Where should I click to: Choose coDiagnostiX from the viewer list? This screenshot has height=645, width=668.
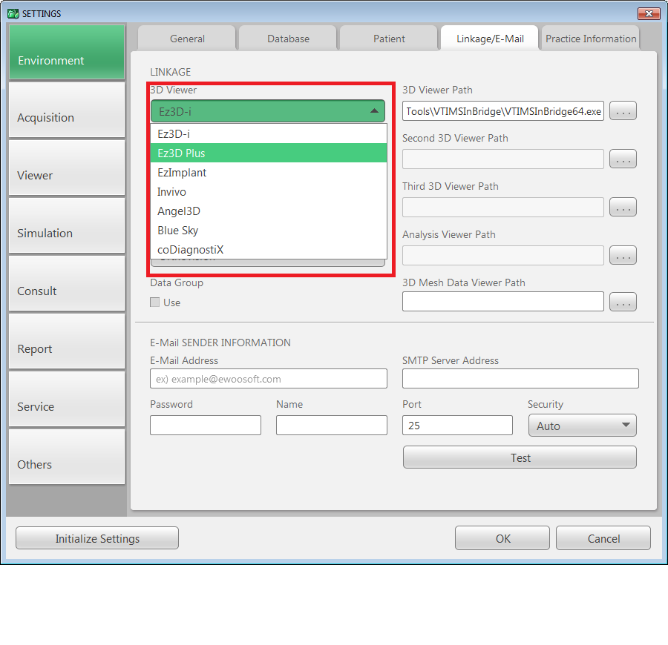point(269,249)
